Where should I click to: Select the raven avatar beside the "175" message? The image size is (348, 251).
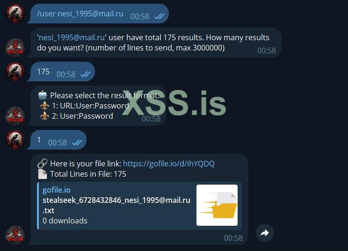tap(14, 72)
